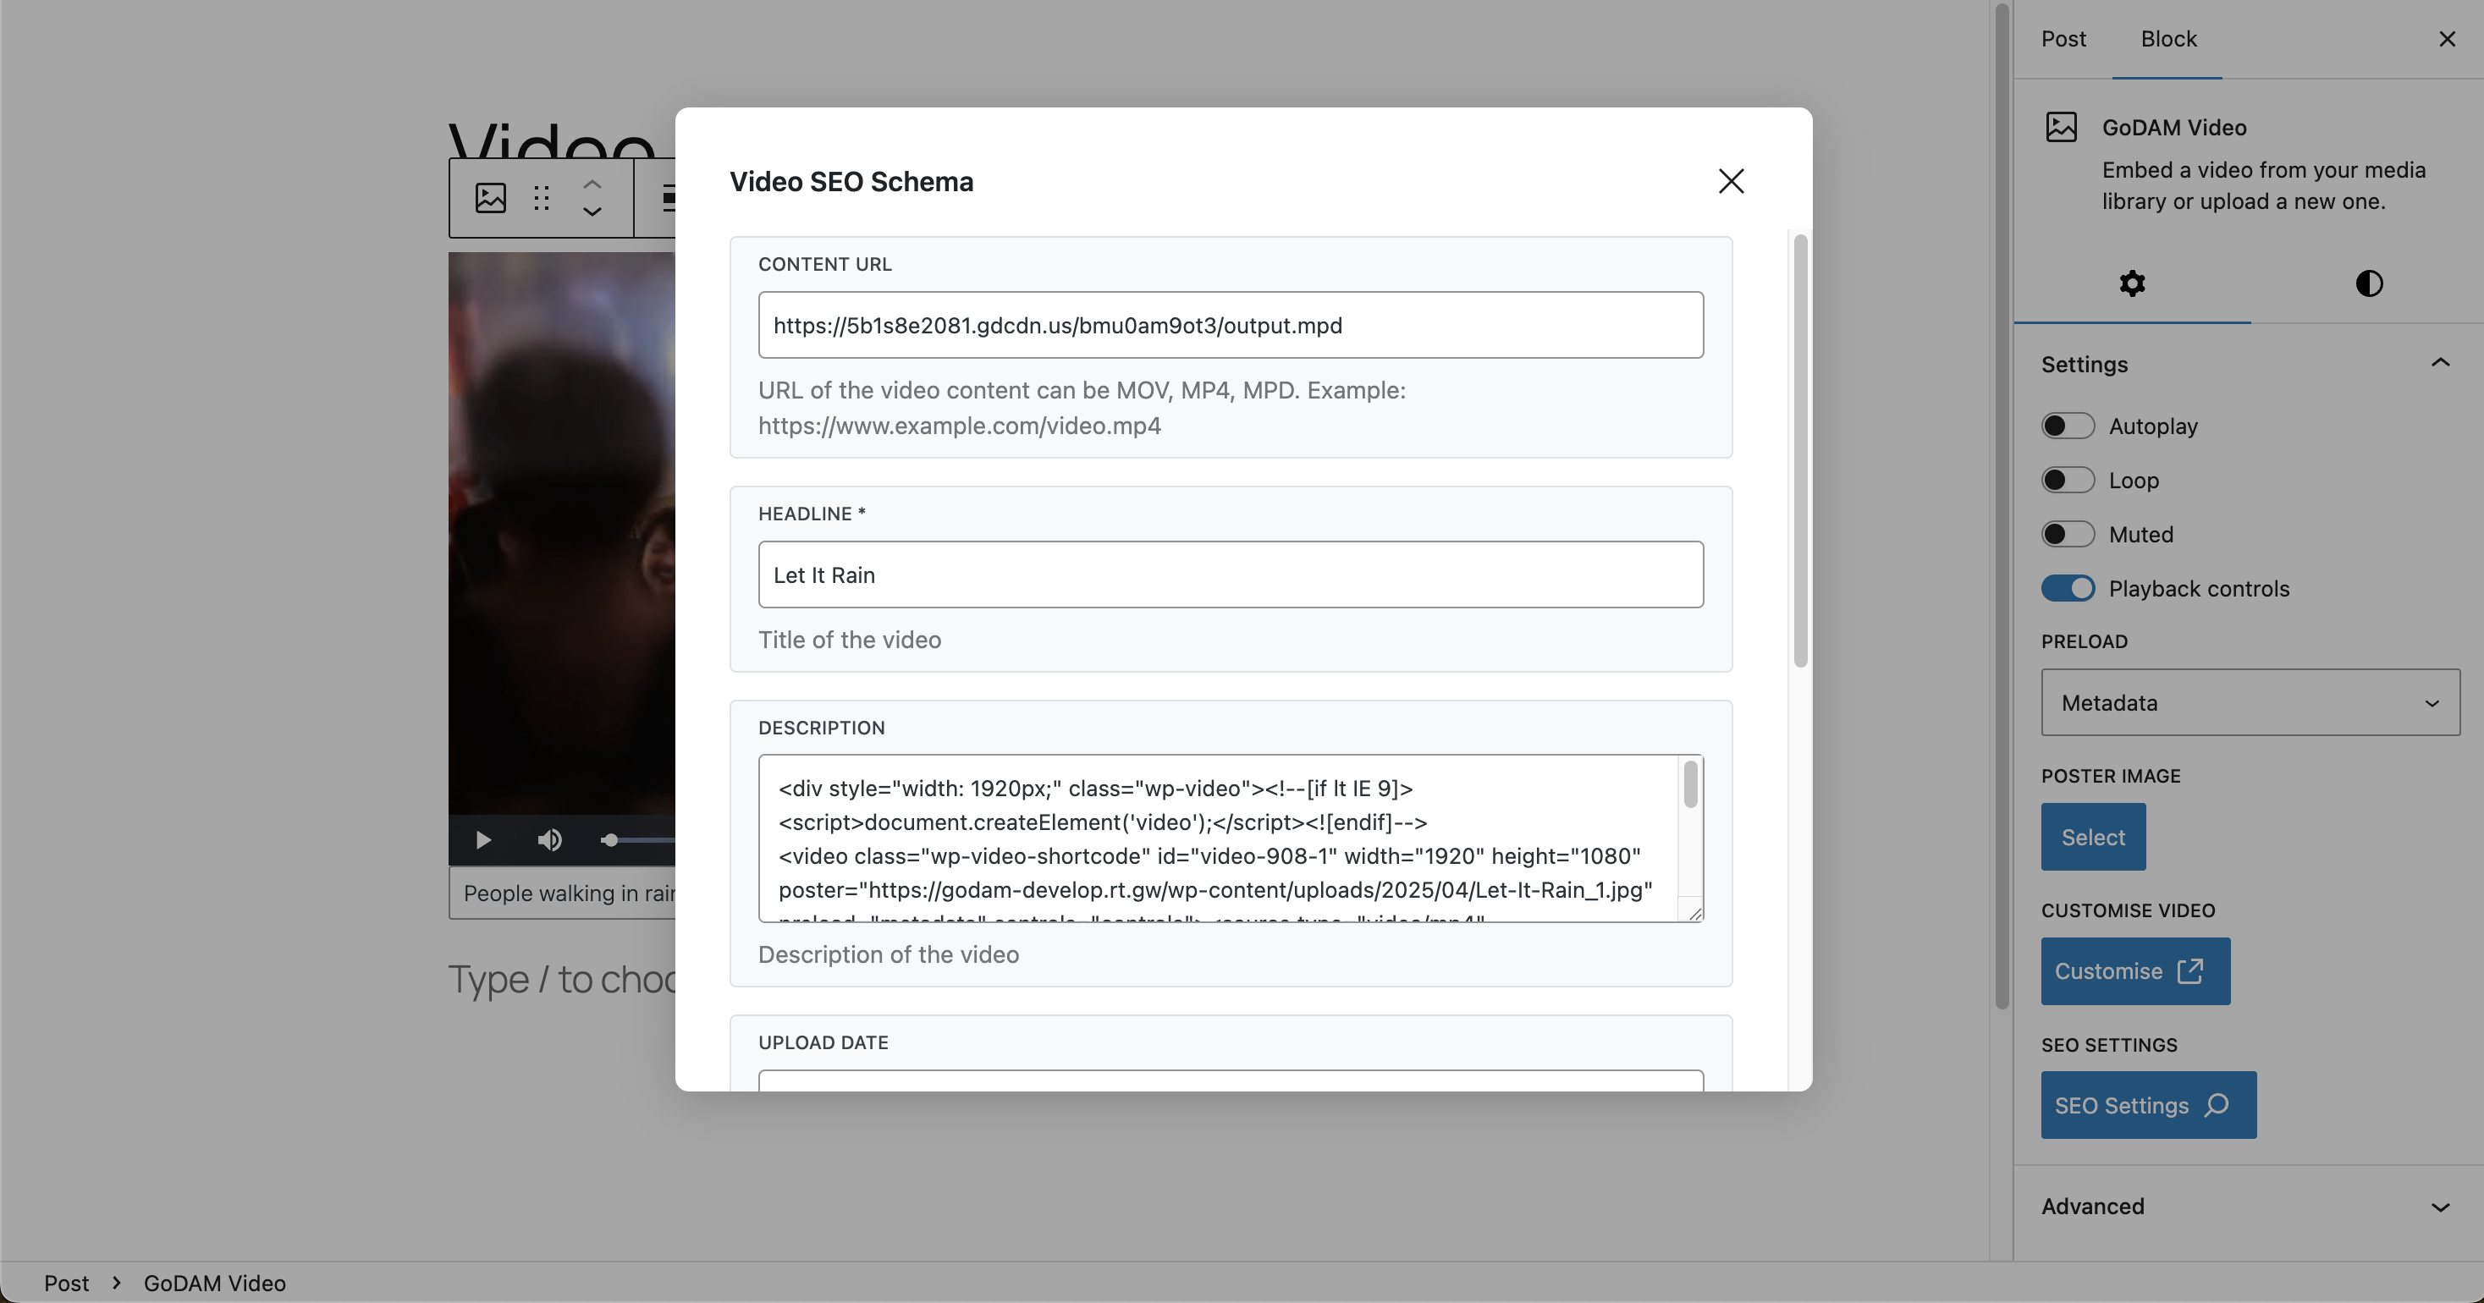Toggle the Loop switch
2484x1303 pixels.
pos(2068,480)
